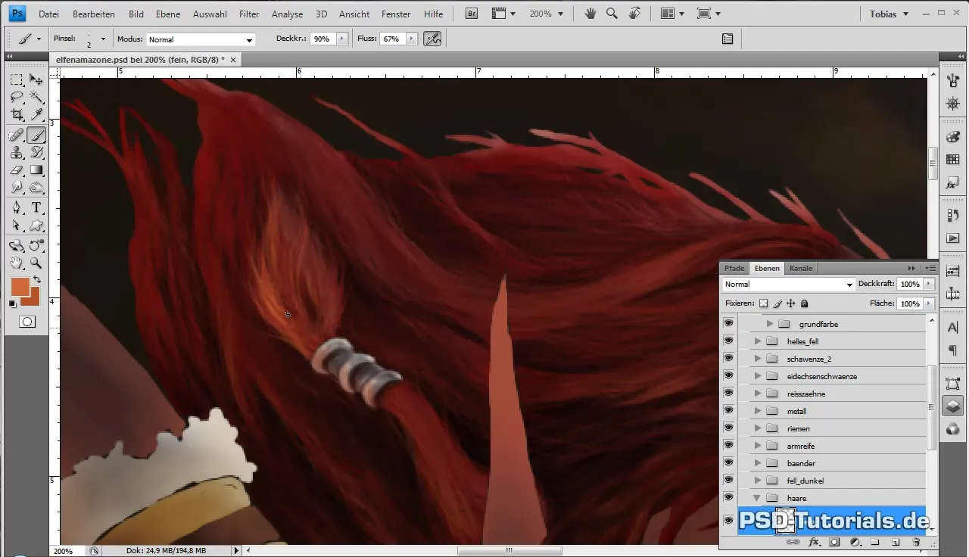Select the Smudge tool

[x=16, y=188]
